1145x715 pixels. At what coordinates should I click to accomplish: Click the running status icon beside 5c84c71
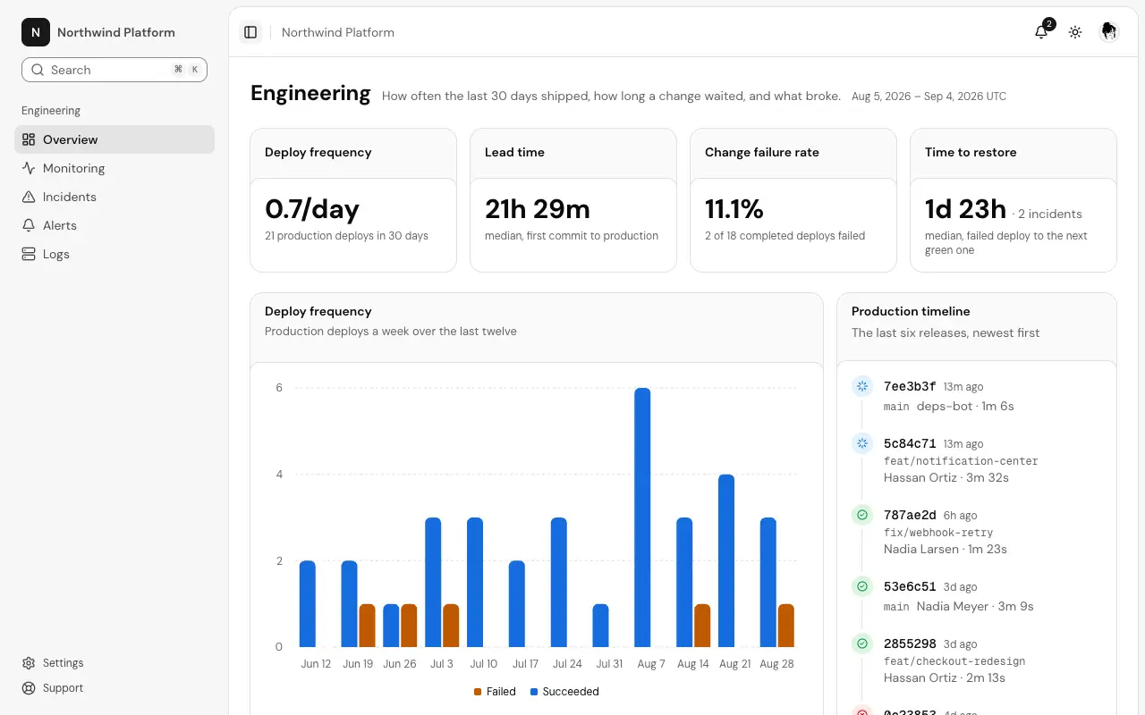(x=862, y=443)
